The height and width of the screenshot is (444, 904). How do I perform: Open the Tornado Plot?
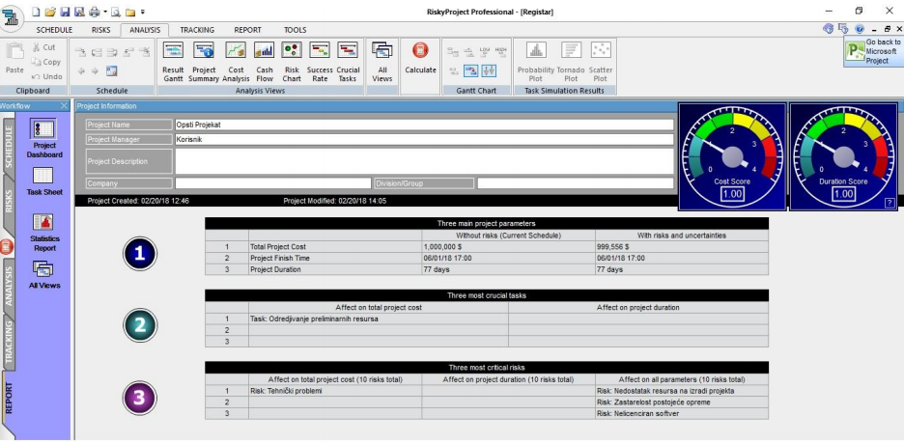click(571, 62)
